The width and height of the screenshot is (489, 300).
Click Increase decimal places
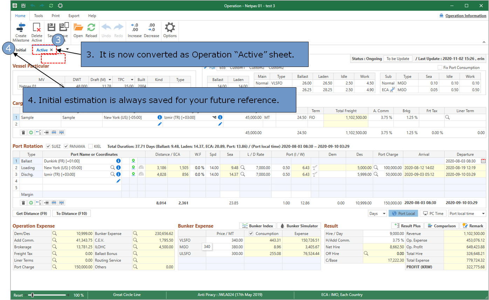135,28
